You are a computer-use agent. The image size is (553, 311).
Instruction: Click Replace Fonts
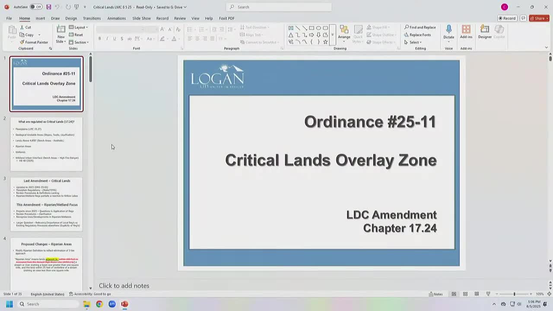(x=417, y=35)
